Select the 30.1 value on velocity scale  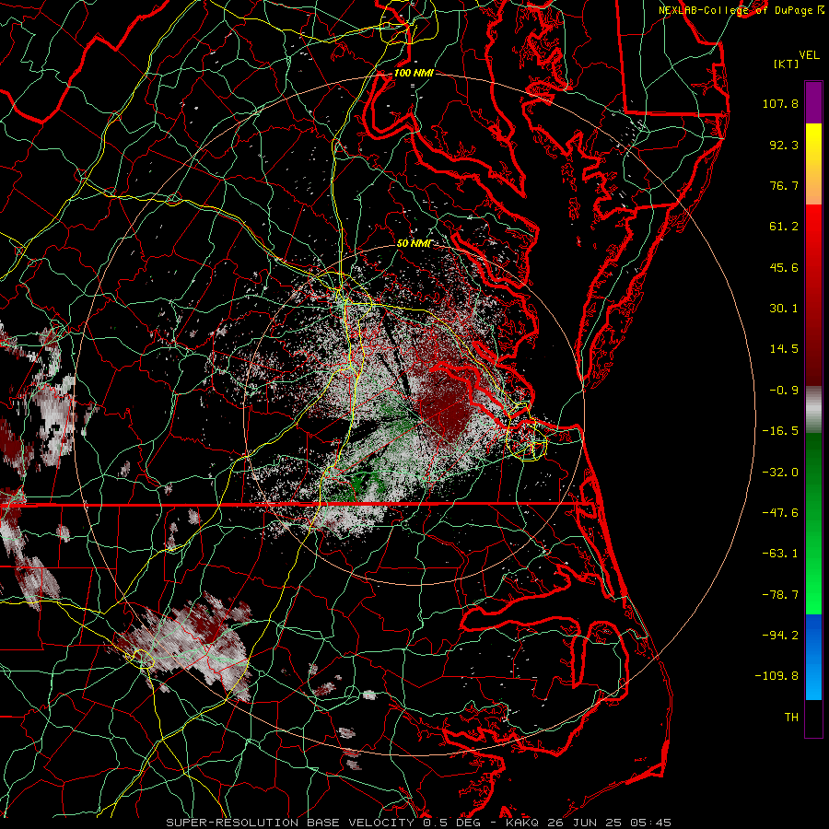[784, 309]
